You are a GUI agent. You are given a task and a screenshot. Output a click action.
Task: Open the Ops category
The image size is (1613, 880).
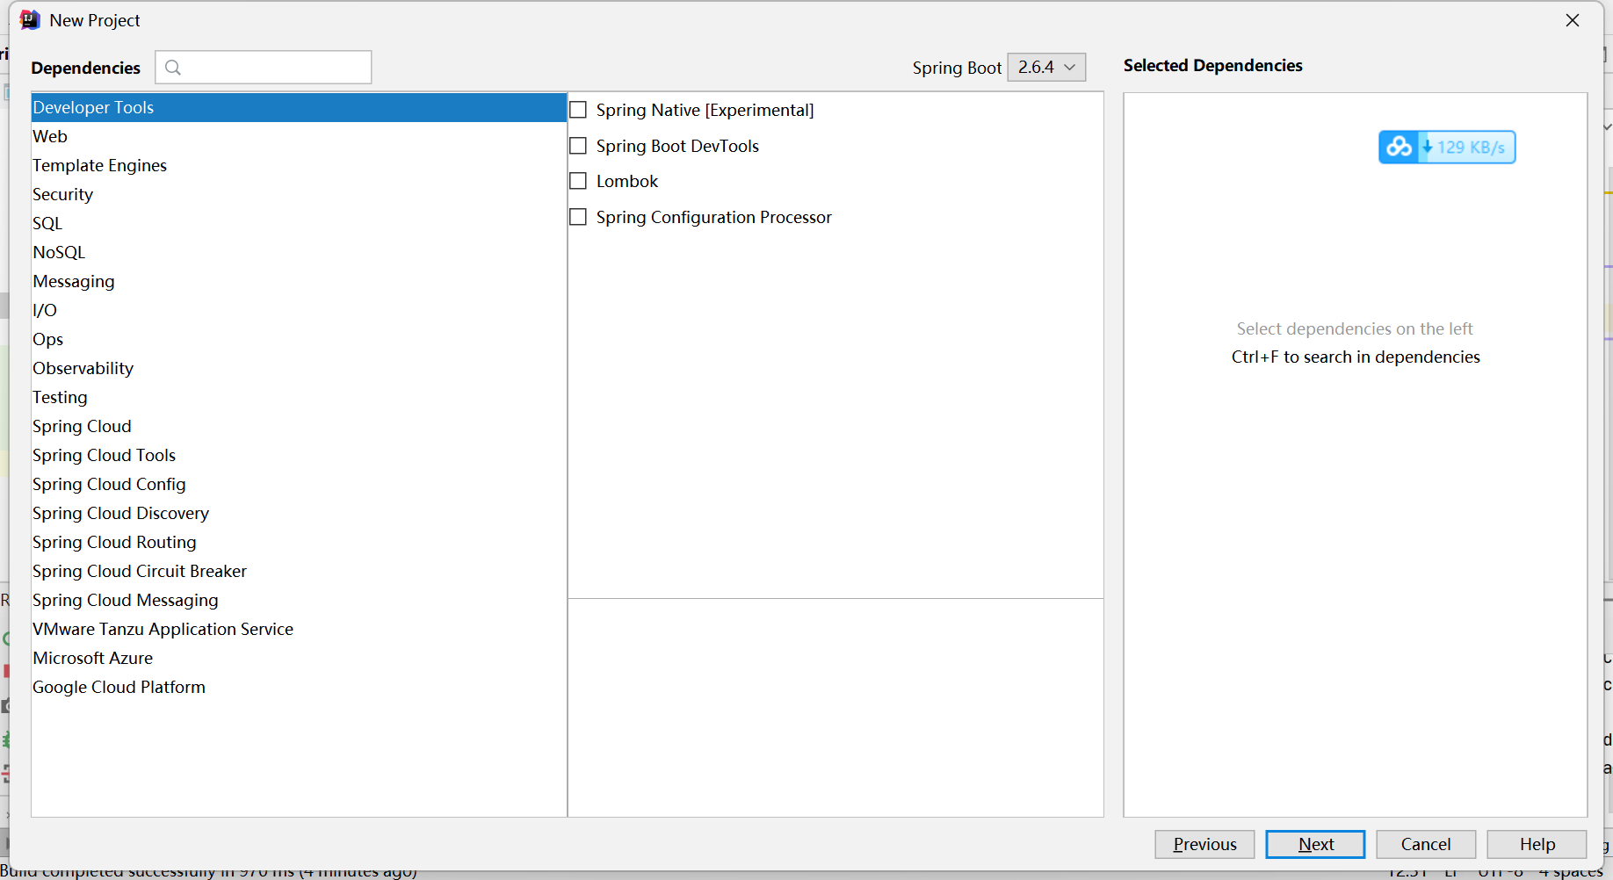(x=299, y=339)
